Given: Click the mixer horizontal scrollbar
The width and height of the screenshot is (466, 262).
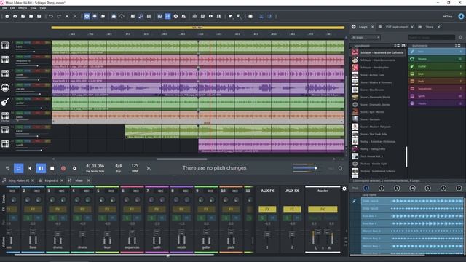Looking at the screenshot, I should pyautogui.click(x=114, y=255).
